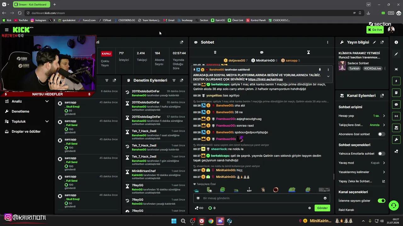Click the green support headset icon
This screenshot has height=226, width=403.
[x=394, y=206]
